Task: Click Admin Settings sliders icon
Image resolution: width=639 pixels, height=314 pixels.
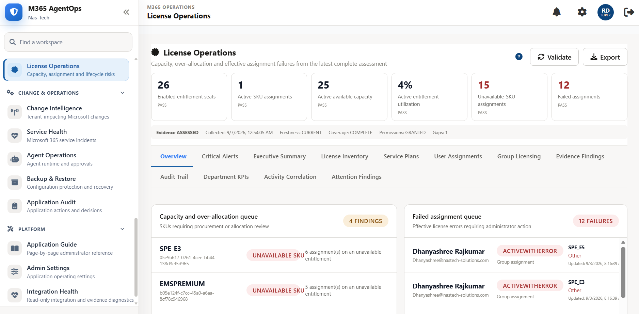Action: point(15,272)
